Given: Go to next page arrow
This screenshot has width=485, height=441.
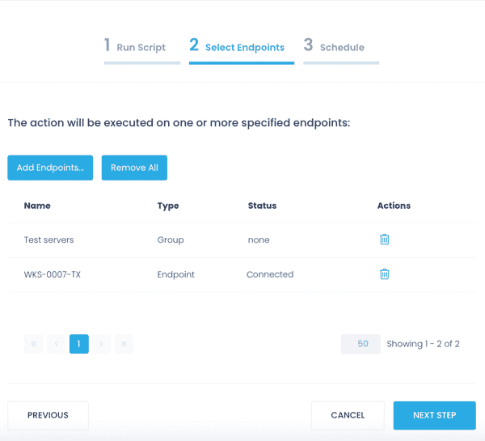Looking at the screenshot, I should [102, 344].
